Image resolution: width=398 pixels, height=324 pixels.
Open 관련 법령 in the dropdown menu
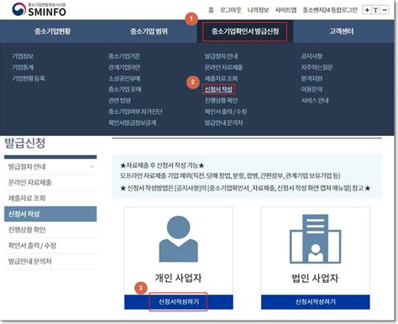(119, 101)
